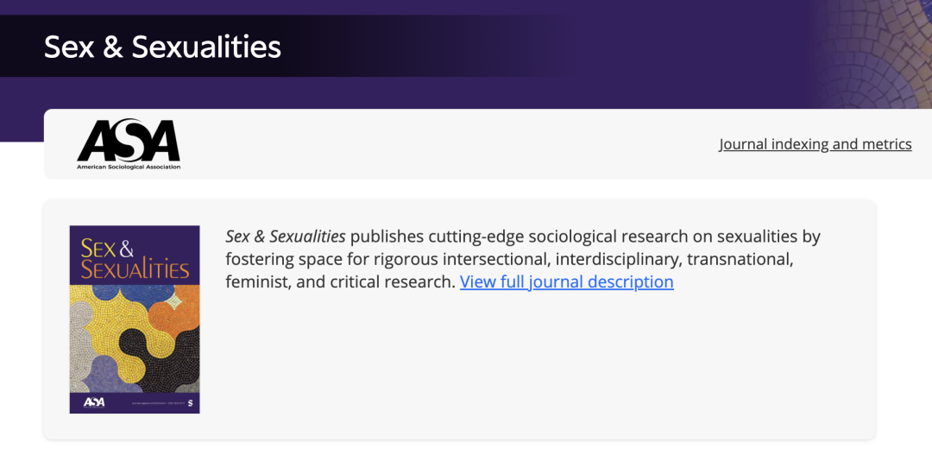Click the white diamond tile on the cover

pos(173,301)
